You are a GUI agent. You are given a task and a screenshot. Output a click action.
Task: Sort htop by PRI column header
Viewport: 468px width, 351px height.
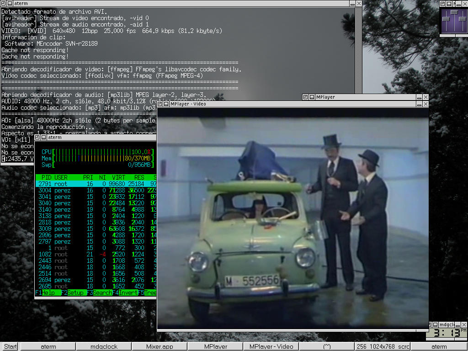88,177
